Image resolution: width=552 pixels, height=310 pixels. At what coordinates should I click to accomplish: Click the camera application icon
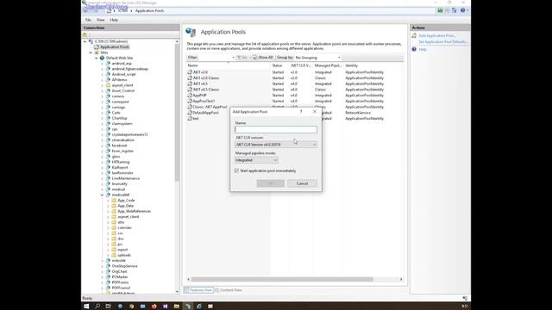[x=108, y=96]
